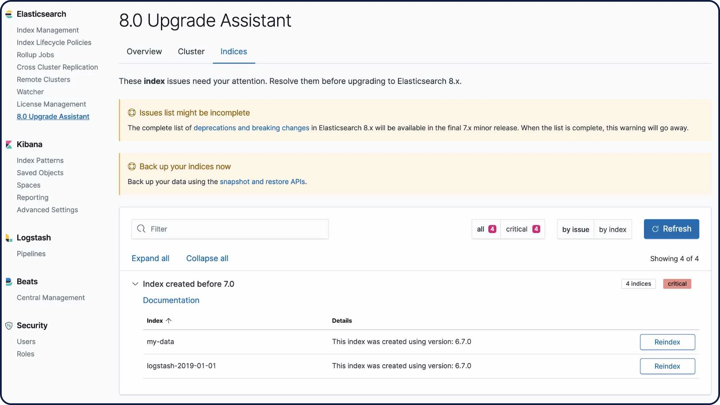Open Saved Objects

pyautogui.click(x=40, y=173)
